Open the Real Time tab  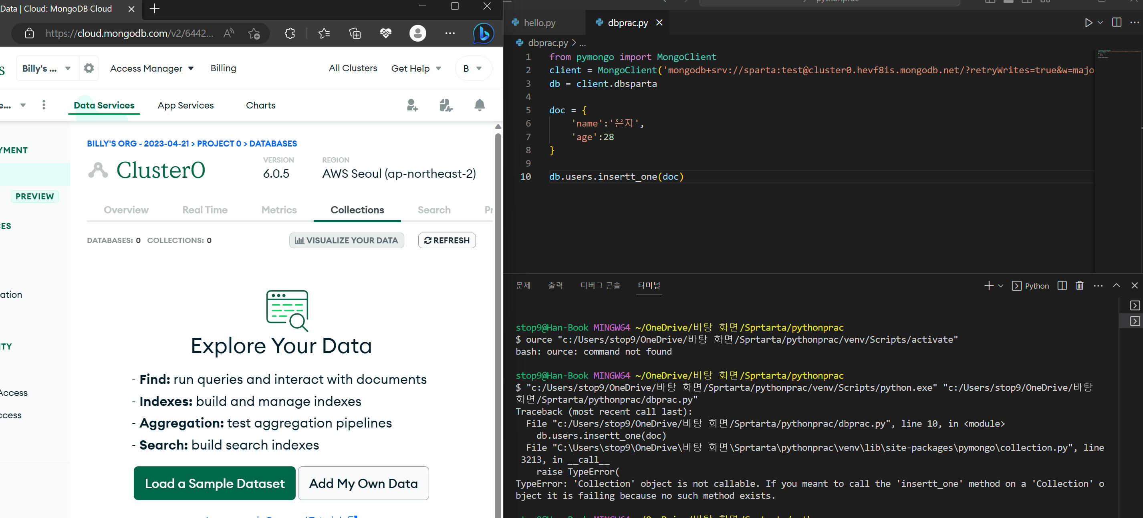tap(205, 210)
